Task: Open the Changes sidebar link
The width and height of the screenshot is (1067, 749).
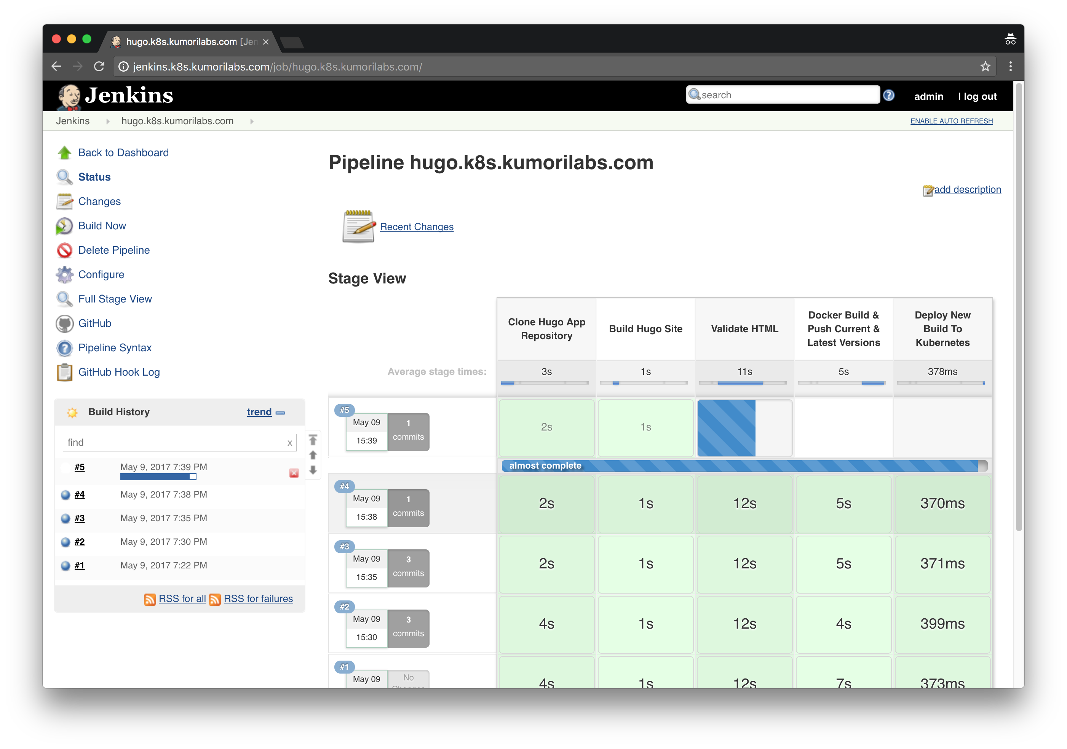Action: pos(99,201)
